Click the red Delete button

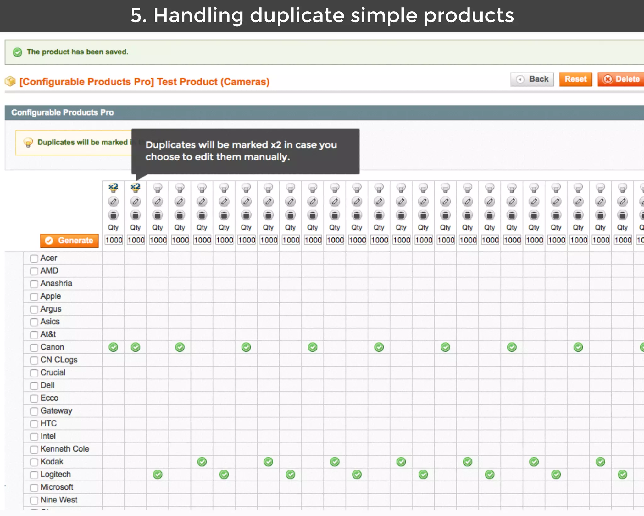pyautogui.click(x=621, y=79)
